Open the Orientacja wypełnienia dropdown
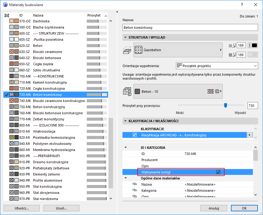 tap(217, 66)
